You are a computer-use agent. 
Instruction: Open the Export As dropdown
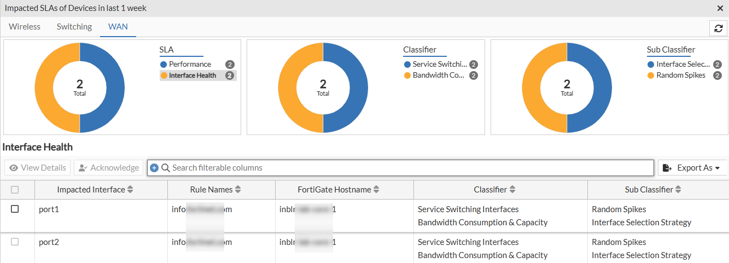[692, 168]
